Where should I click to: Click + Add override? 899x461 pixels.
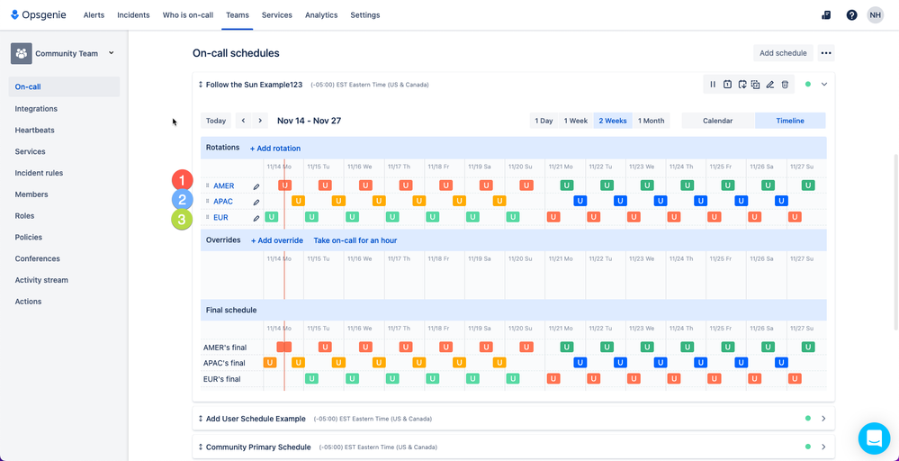coord(277,240)
